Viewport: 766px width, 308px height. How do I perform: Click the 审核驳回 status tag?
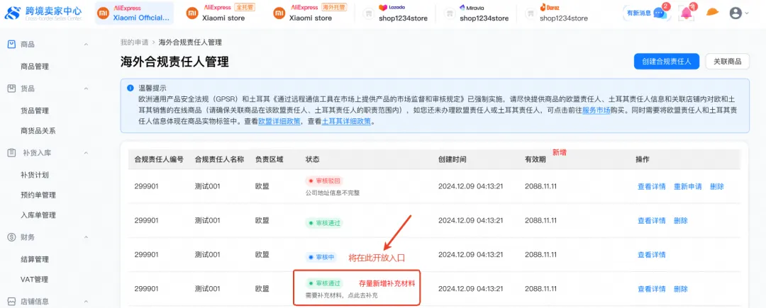click(x=324, y=181)
